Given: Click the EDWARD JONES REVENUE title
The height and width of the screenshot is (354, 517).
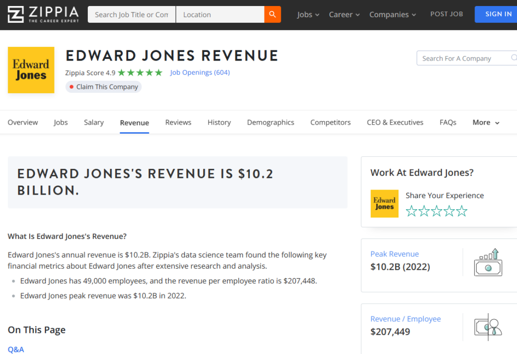Looking at the screenshot, I should click(172, 55).
